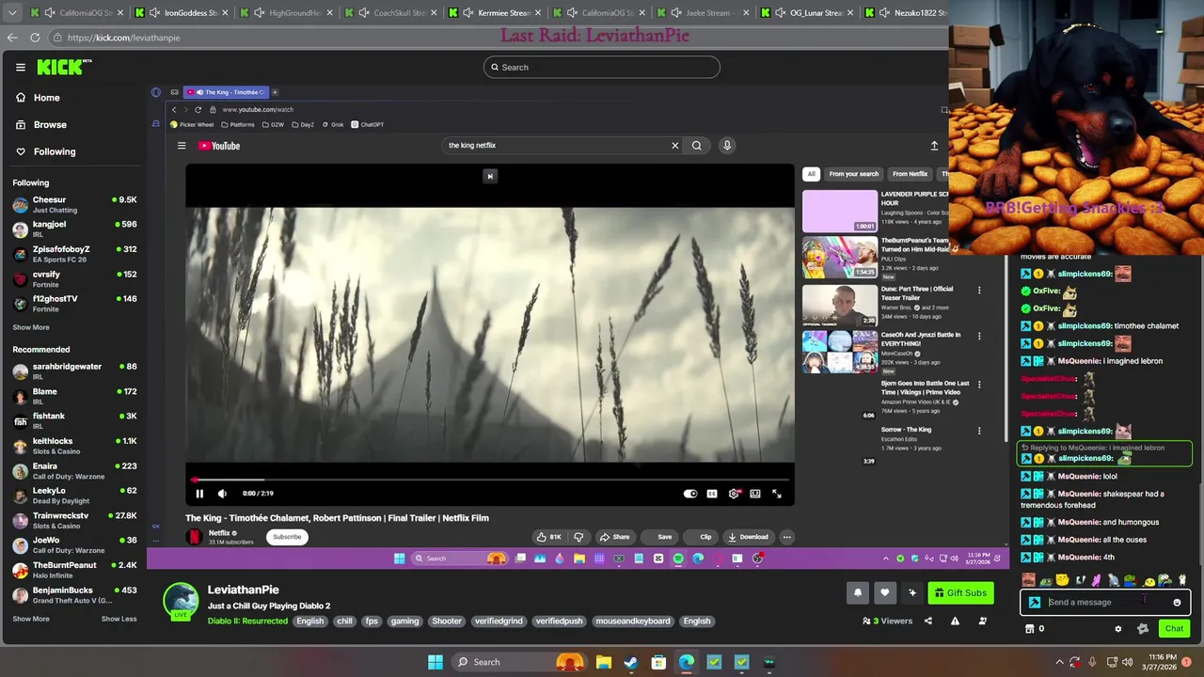Start YouTube voice search microphone
The image size is (1204, 677).
[x=727, y=146]
